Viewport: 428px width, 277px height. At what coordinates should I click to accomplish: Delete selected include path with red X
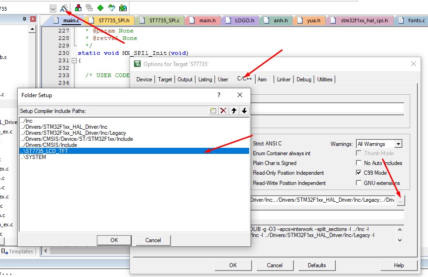coord(224,111)
